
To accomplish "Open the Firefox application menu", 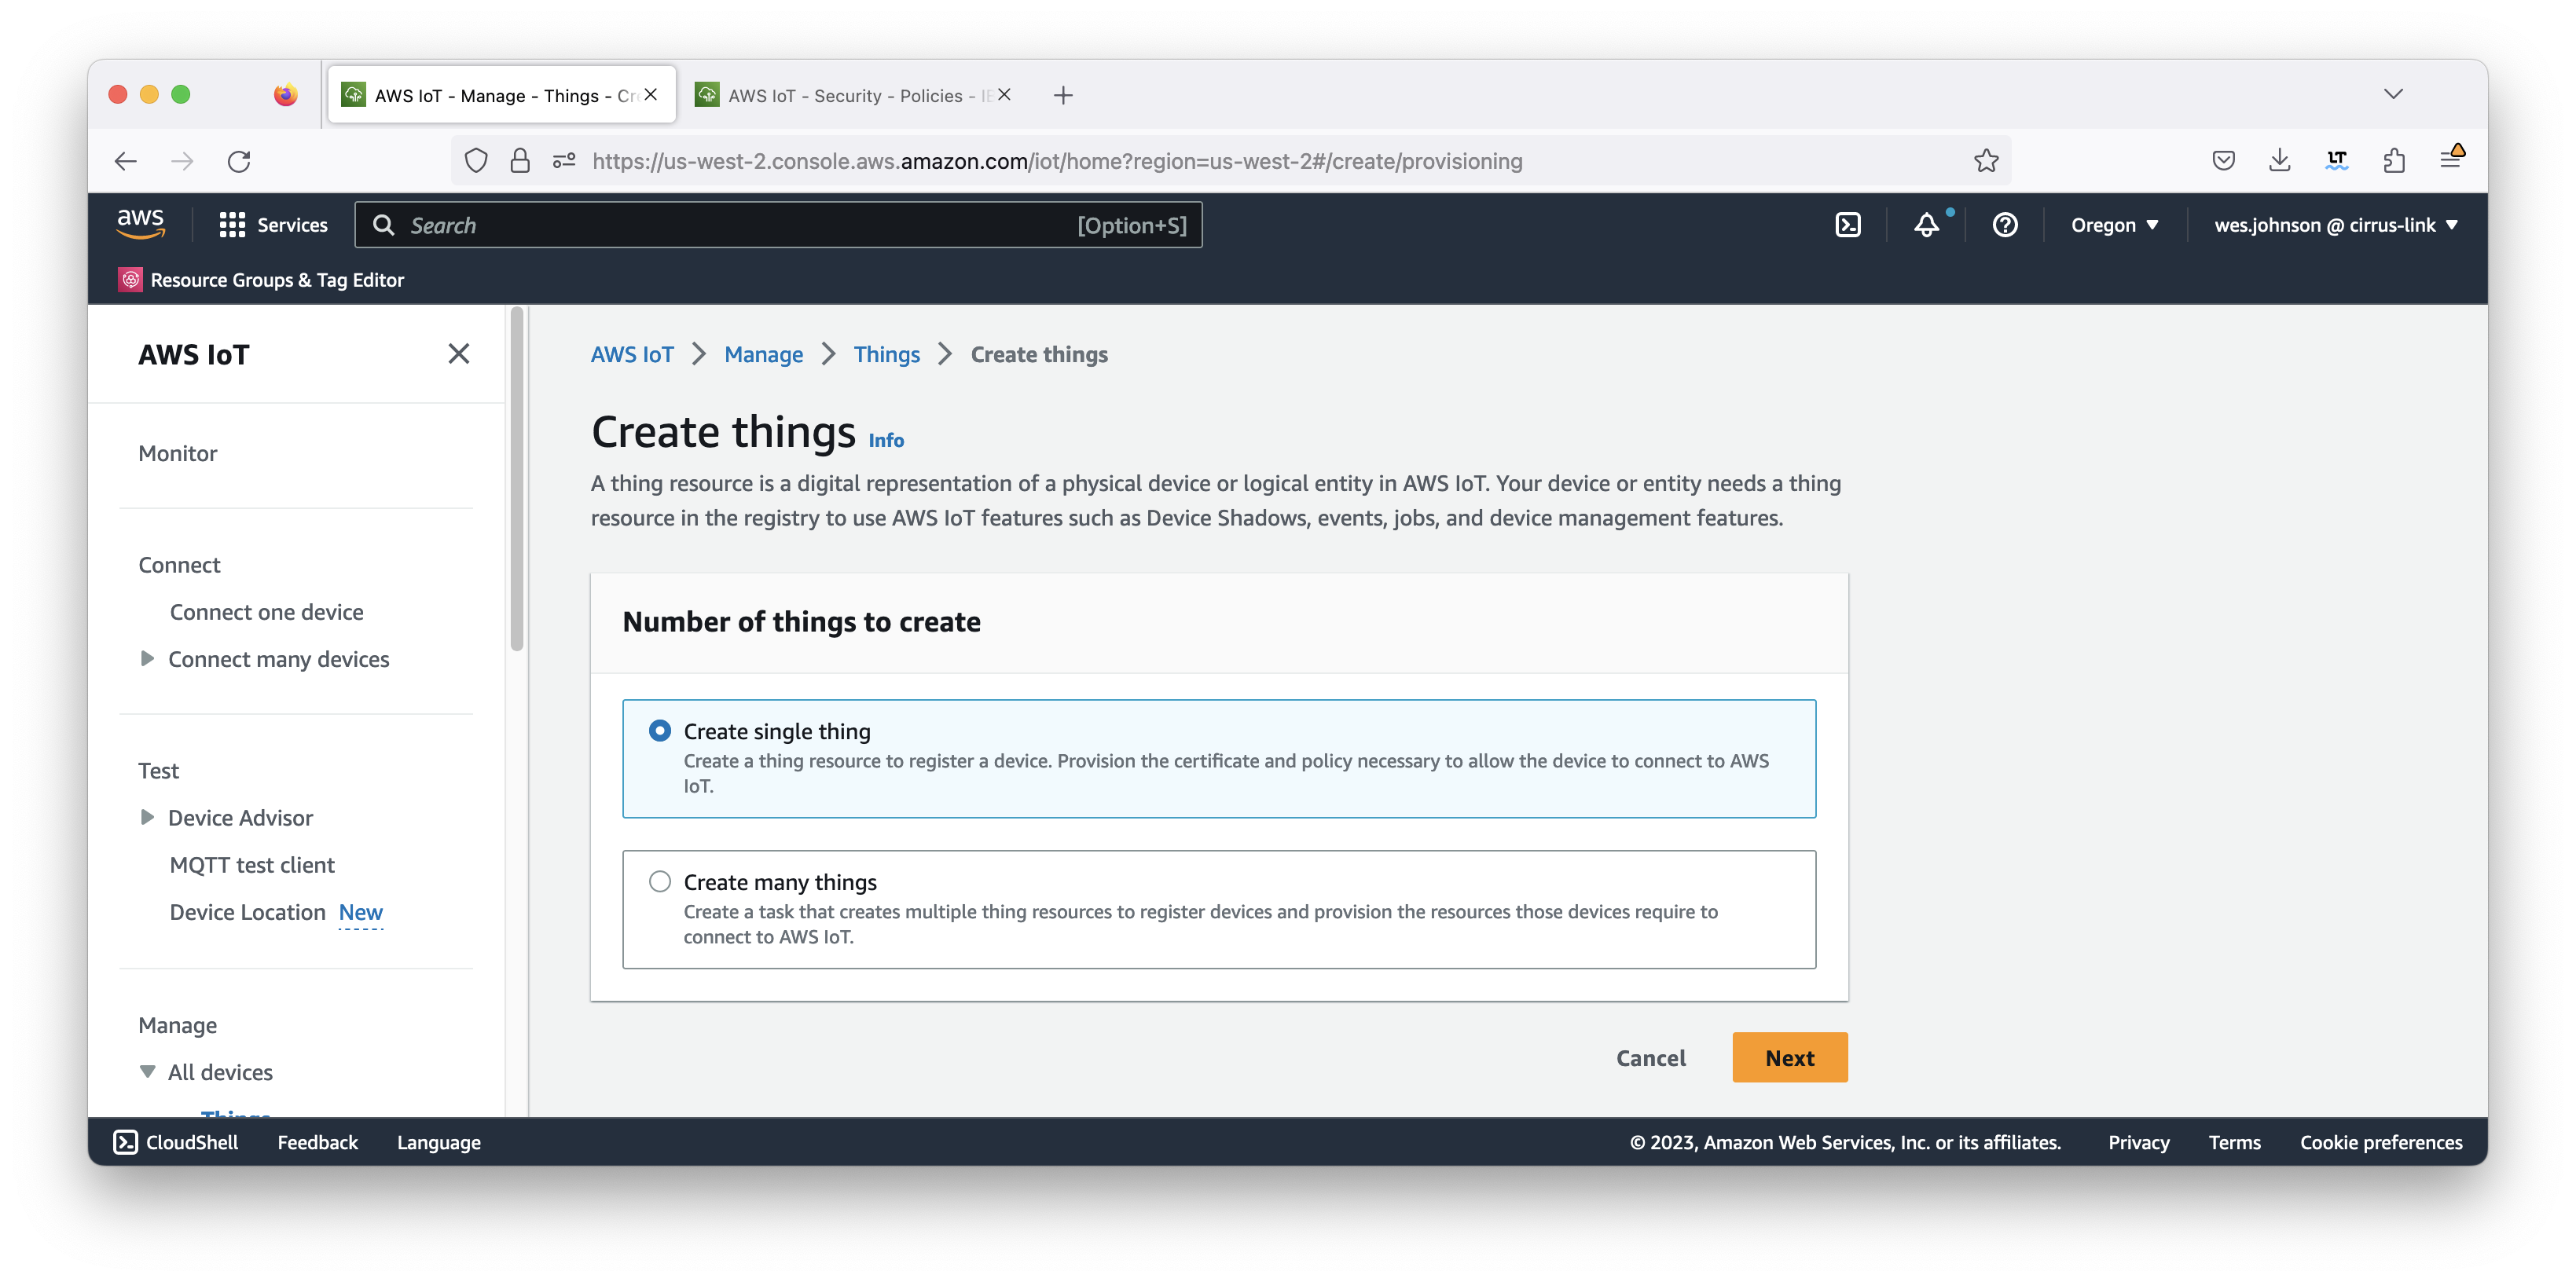I will (x=2451, y=159).
